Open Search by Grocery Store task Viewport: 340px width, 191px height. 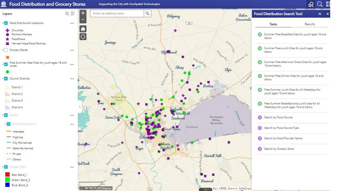279,149
